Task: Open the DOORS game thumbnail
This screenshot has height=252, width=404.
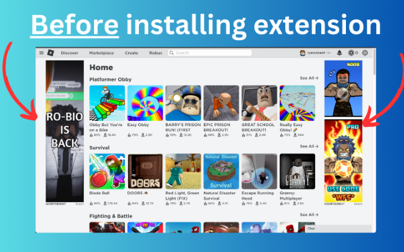Action: [145, 171]
